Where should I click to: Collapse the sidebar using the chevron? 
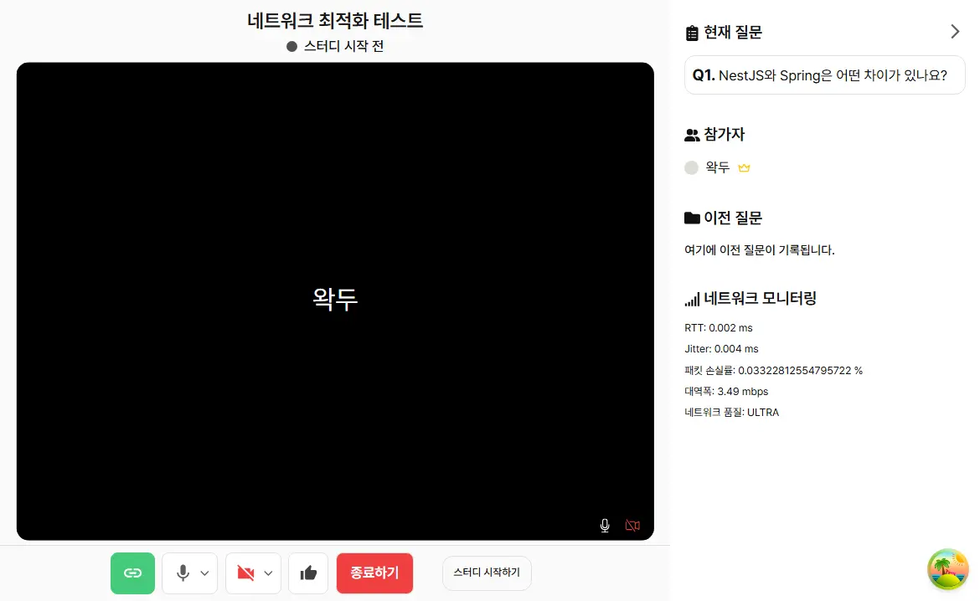[955, 31]
